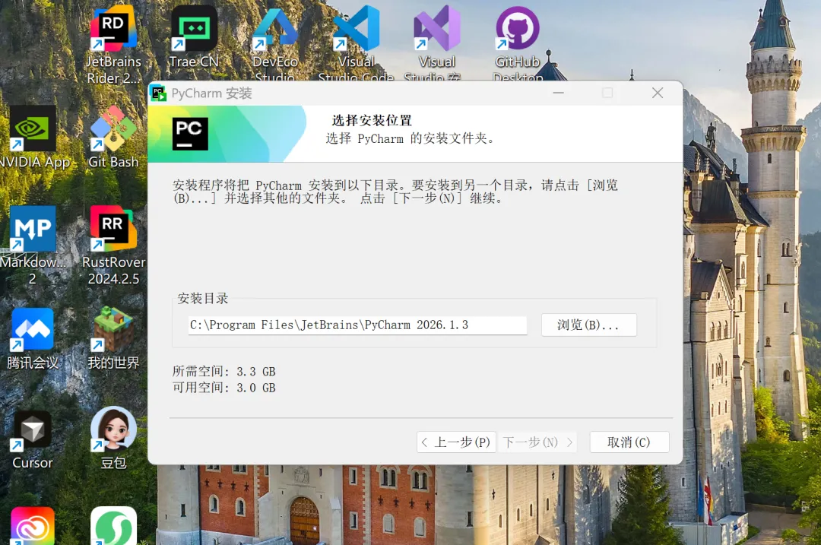Click the disabled 下一步(N) button

tap(537, 442)
